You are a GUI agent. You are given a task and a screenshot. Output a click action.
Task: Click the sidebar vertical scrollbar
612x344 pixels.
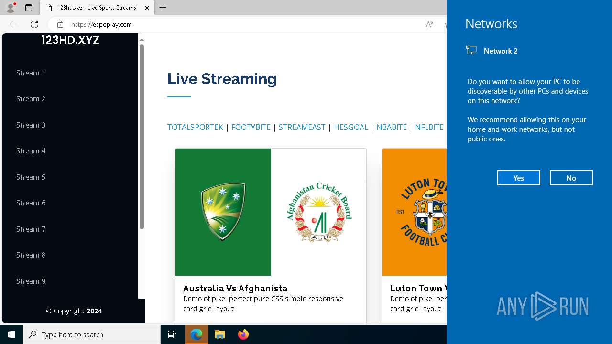(x=142, y=137)
